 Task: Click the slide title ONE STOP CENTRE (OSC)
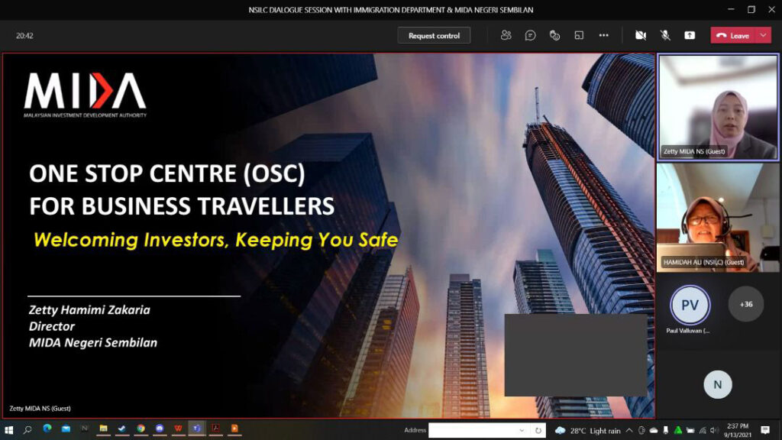click(167, 173)
